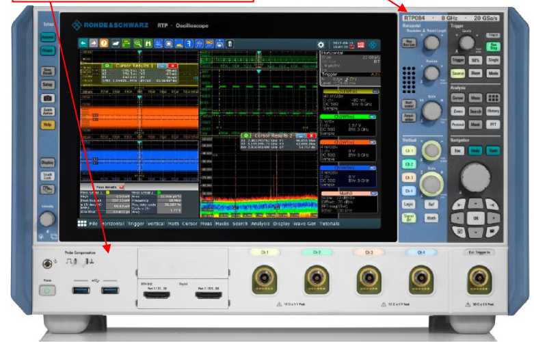The height and width of the screenshot is (342, 534).
Task: Open the Horizontal label in the on-screen sidebar
Action: pyautogui.click(x=332, y=53)
